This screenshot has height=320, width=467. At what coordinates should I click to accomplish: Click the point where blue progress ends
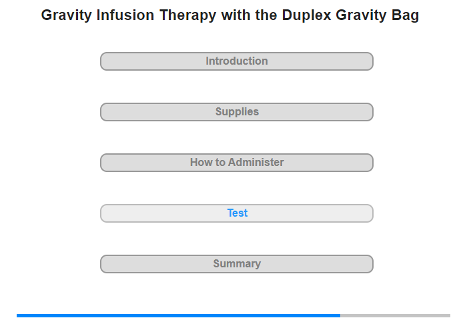point(340,315)
